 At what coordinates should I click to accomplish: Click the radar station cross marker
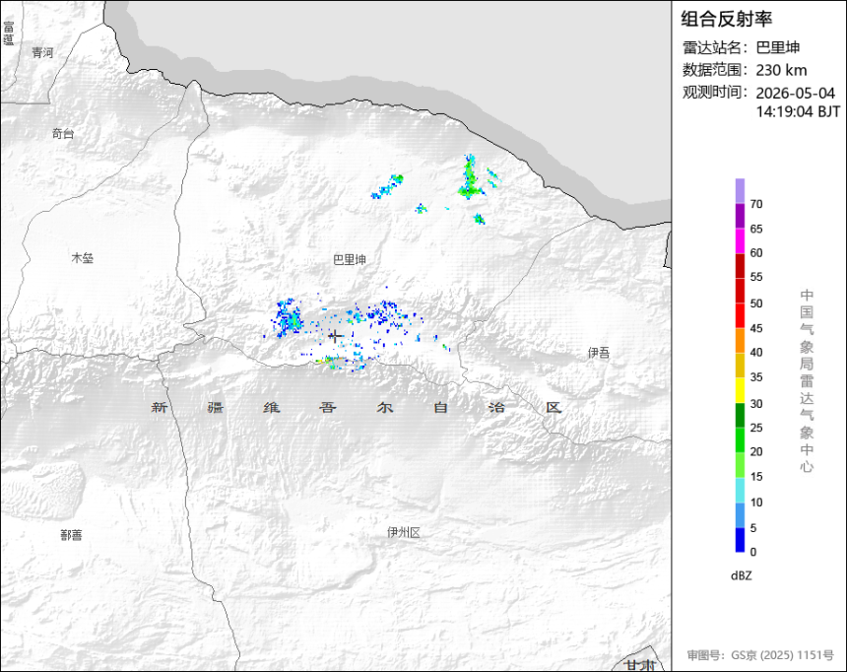[x=336, y=336]
